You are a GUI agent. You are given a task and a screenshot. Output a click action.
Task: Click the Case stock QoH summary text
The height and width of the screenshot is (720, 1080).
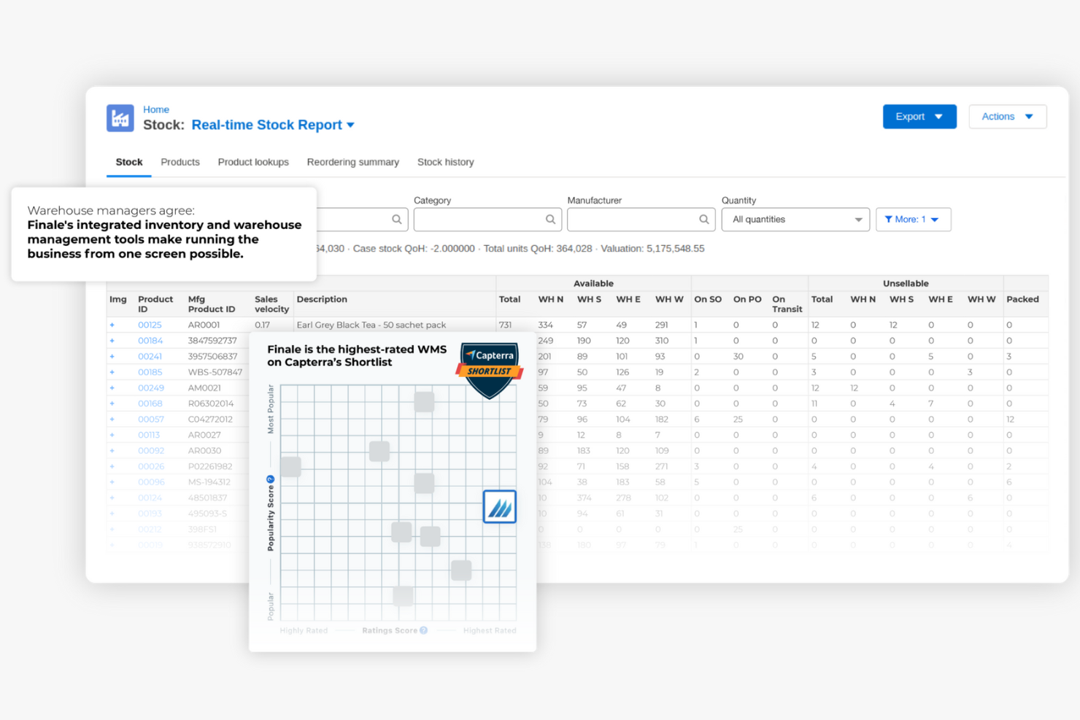pos(414,249)
